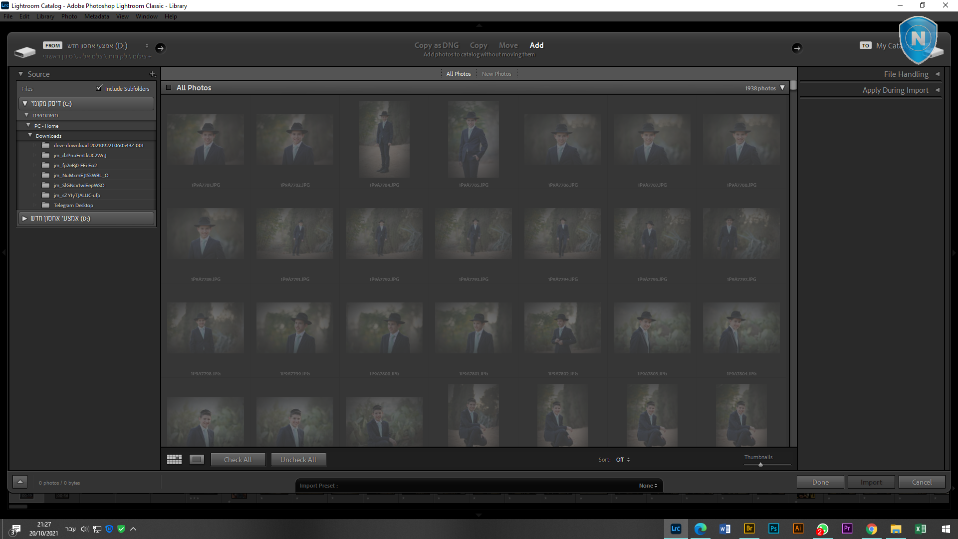This screenshot has width=958, height=539.
Task: Open Photoshop from the taskbar
Action: [x=773, y=529]
